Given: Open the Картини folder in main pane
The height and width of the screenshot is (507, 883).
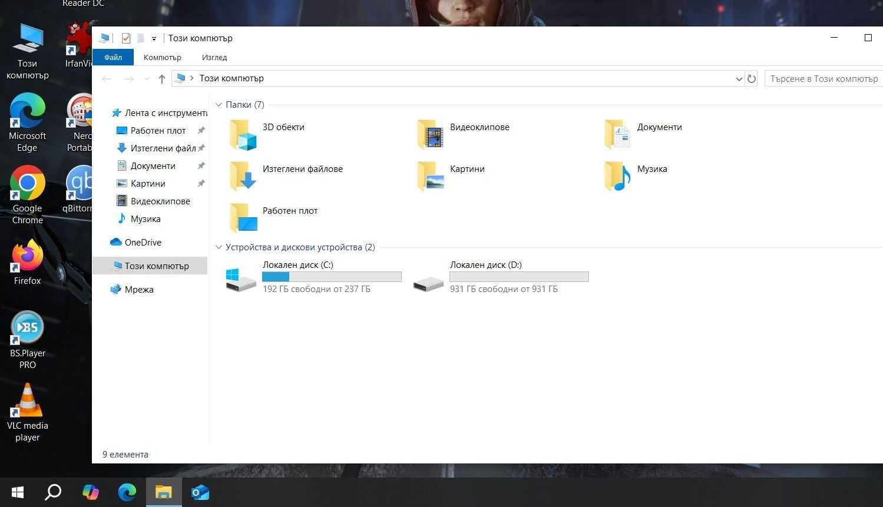Looking at the screenshot, I should point(451,176).
